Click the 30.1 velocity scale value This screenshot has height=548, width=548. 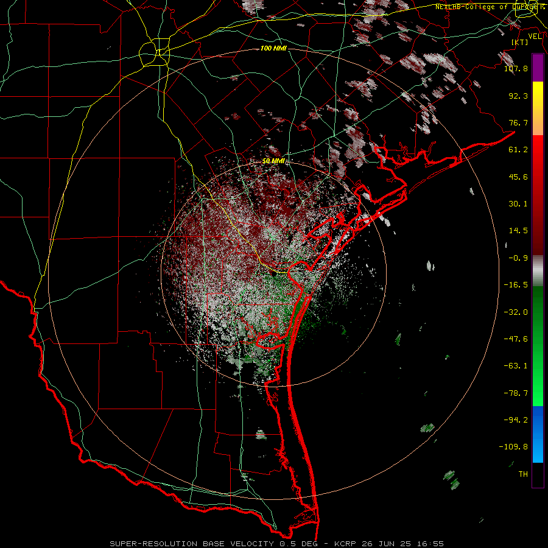coord(518,204)
